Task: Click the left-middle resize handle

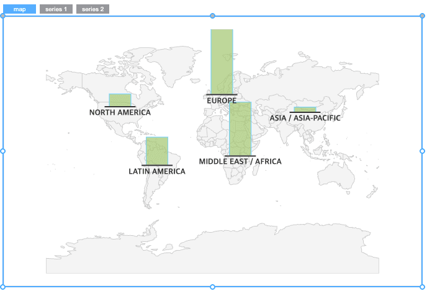Action: coord(2,151)
